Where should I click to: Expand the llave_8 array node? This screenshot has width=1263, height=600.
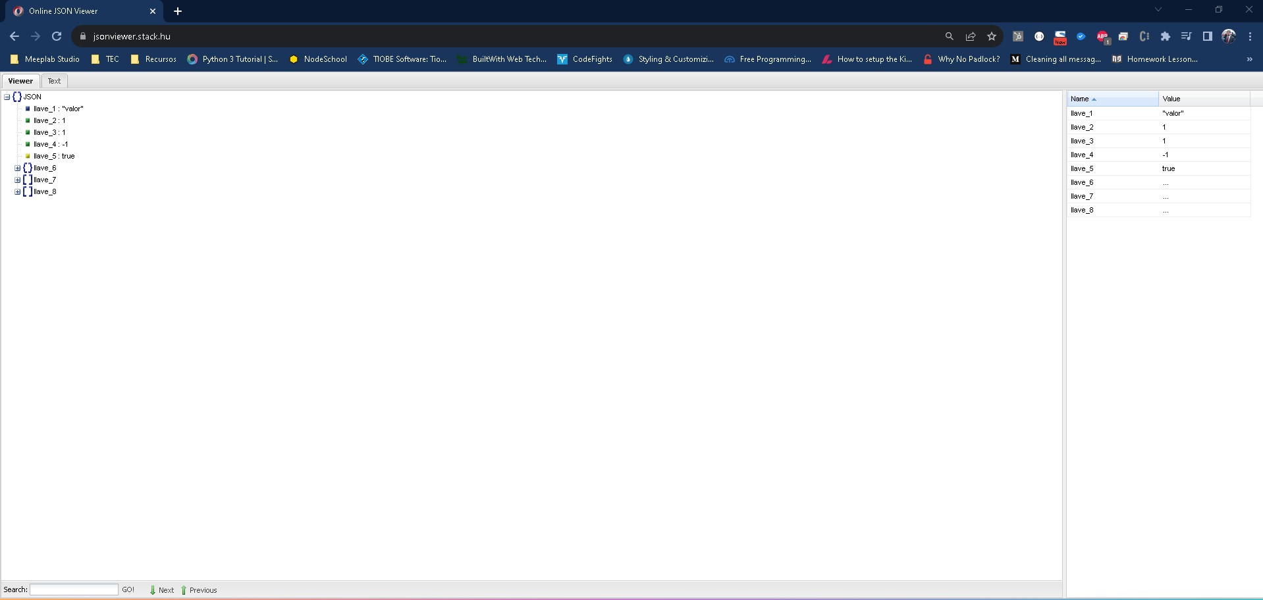(x=17, y=192)
